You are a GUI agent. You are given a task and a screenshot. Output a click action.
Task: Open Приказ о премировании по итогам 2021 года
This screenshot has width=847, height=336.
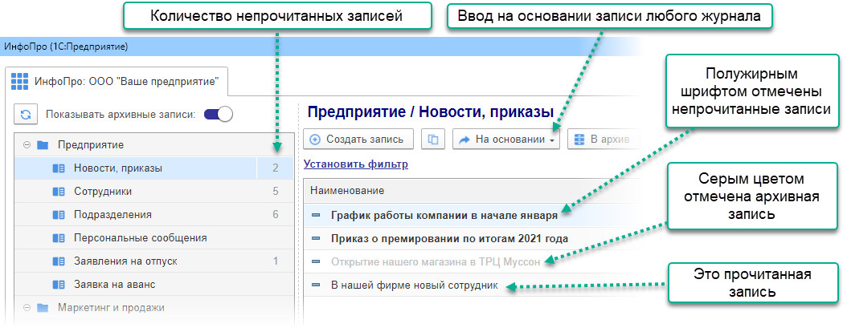449,238
